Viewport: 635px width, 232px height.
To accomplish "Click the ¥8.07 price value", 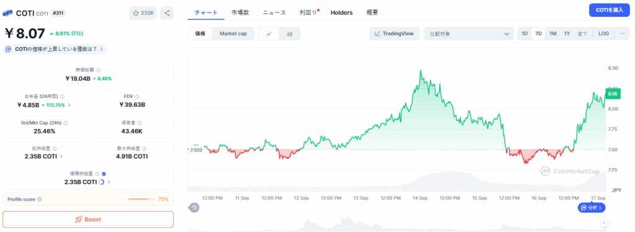I will point(25,33).
